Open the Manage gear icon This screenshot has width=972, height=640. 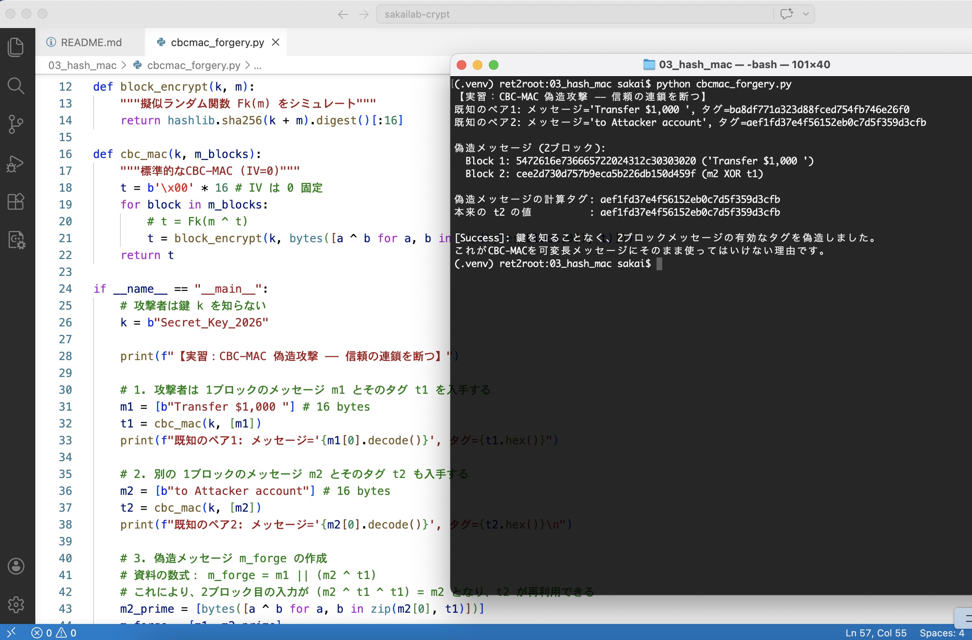16,604
